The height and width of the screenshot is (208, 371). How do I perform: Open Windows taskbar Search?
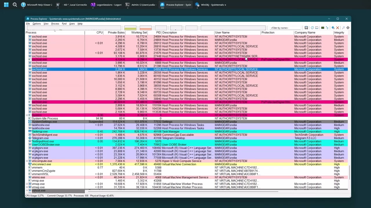pos(15,5)
